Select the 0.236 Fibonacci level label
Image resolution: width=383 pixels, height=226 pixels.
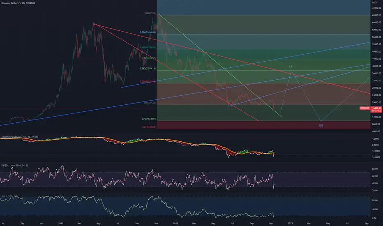click(x=148, y=82)
